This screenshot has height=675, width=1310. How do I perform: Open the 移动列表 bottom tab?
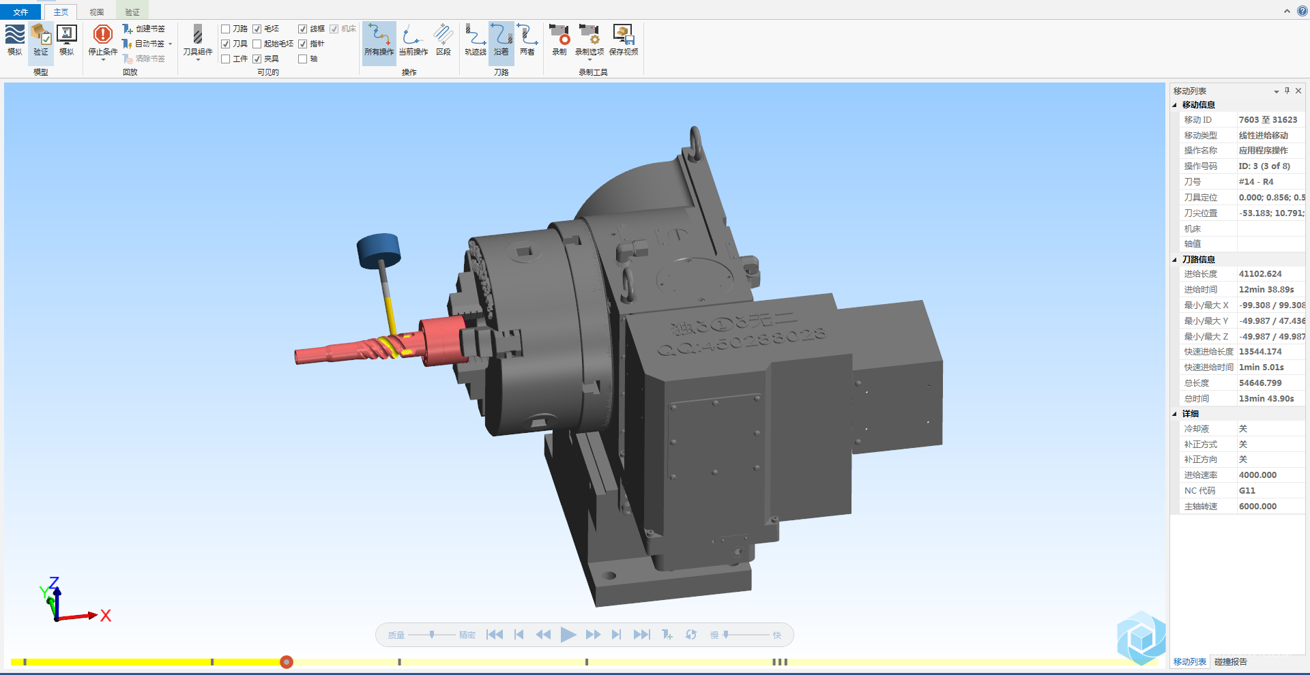(x=1190, y=661)
